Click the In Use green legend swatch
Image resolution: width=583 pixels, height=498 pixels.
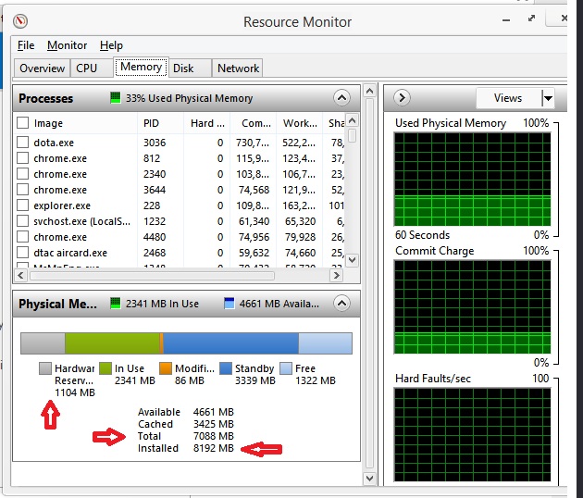pyautogui.click(x=105, y=368)
